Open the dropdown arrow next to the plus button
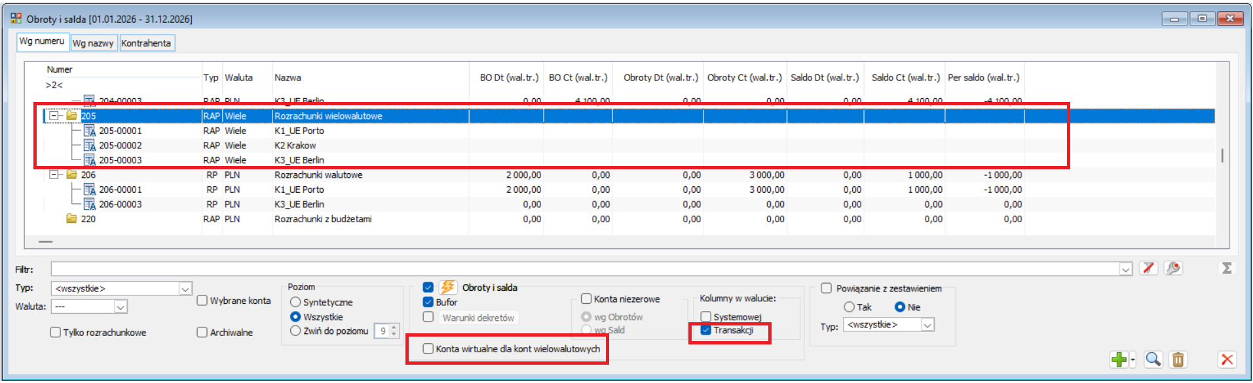Image resolution: width=1253 pixels, height=383 pixels. pos(1132,360)
